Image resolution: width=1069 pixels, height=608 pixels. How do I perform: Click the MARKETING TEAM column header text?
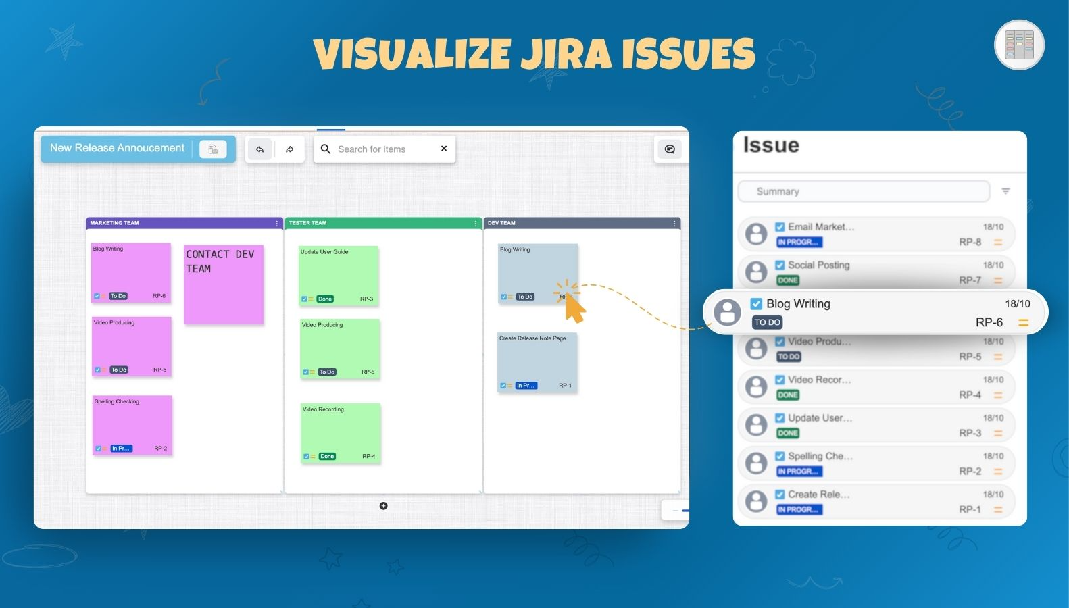pyautogui.click(x=114, y=223)
